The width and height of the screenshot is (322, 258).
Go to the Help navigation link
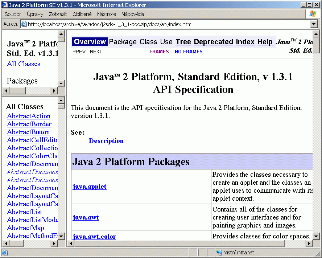point(265,42)
